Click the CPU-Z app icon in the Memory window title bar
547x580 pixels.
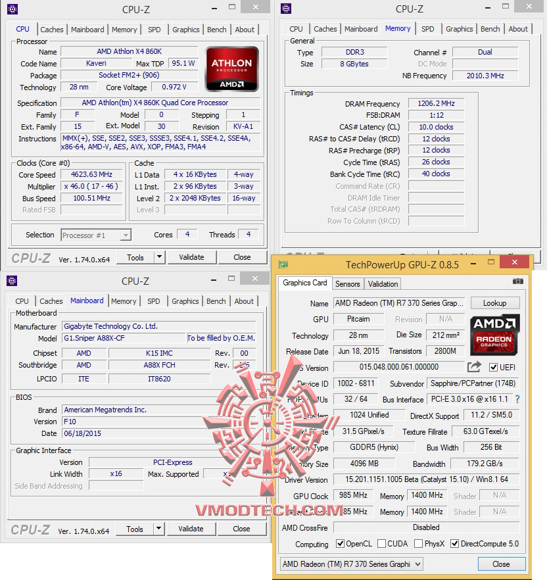pos(286,9)
